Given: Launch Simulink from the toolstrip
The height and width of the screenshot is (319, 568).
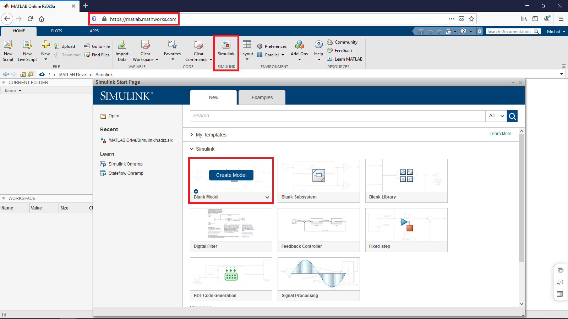Looking at the screenshot, I should pos(226,49).
